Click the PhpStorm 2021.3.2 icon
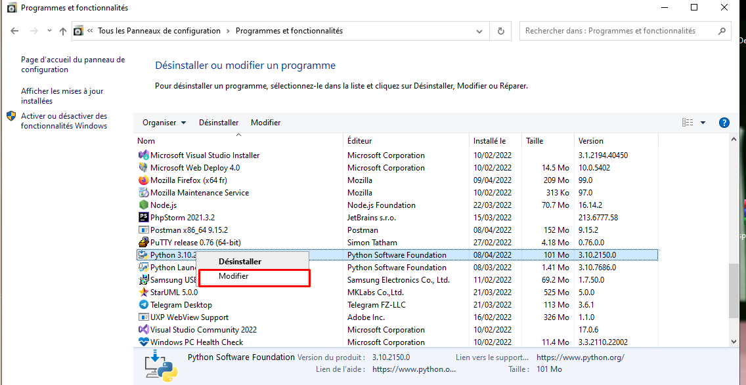Viewport: 746px width, 385px height. 143,217
